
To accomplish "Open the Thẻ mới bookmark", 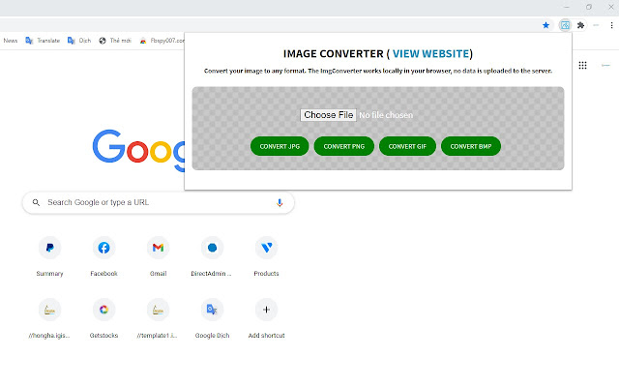I will pyautogui.click(x=115, y=41).
